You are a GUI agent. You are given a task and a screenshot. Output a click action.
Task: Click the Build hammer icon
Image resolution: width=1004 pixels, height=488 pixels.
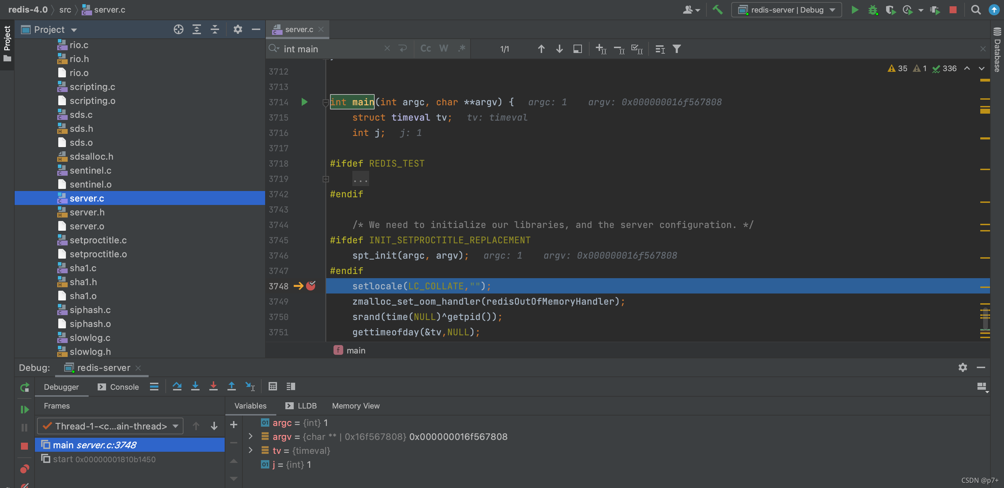pyautogui.click(x=718, y=10)
